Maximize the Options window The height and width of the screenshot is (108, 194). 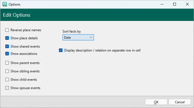click(175, 4)
